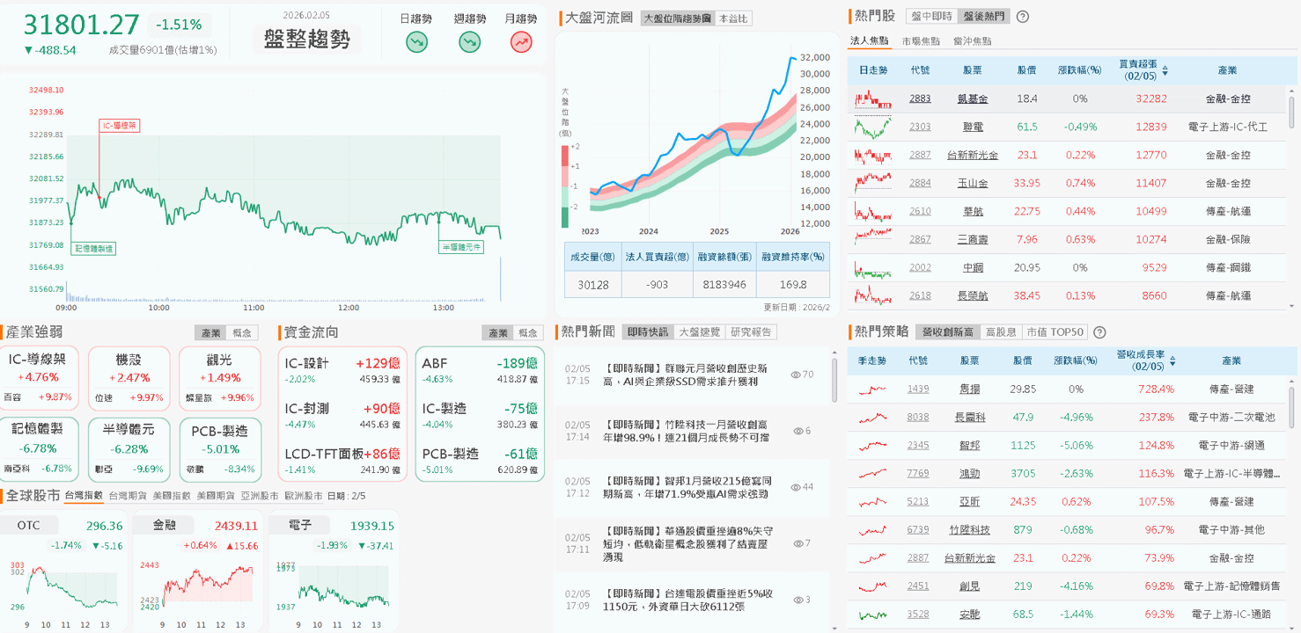Screen dimensions: 1301x633
Task: Open the 凱基金 stock name link
Action: point(973,99)
